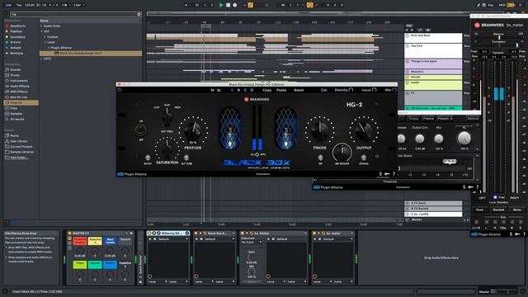Select settings bank B in HG-2

pos(238,90)
